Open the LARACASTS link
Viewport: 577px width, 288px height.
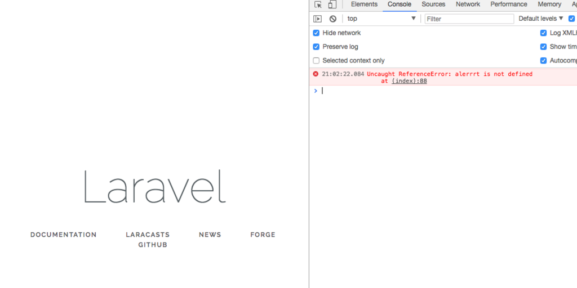(148, 235)
